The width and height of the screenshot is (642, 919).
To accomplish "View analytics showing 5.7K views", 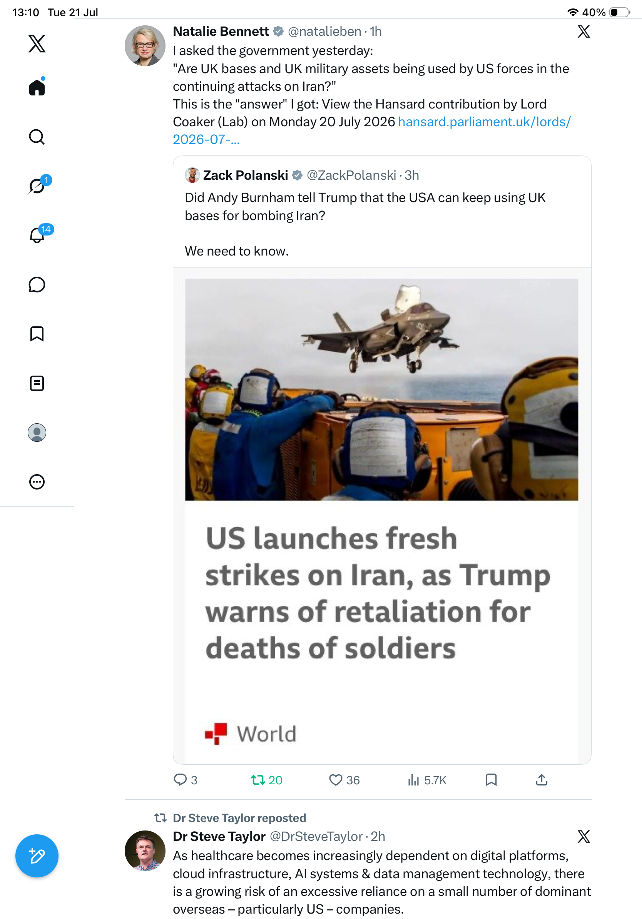I will [427, 780].
